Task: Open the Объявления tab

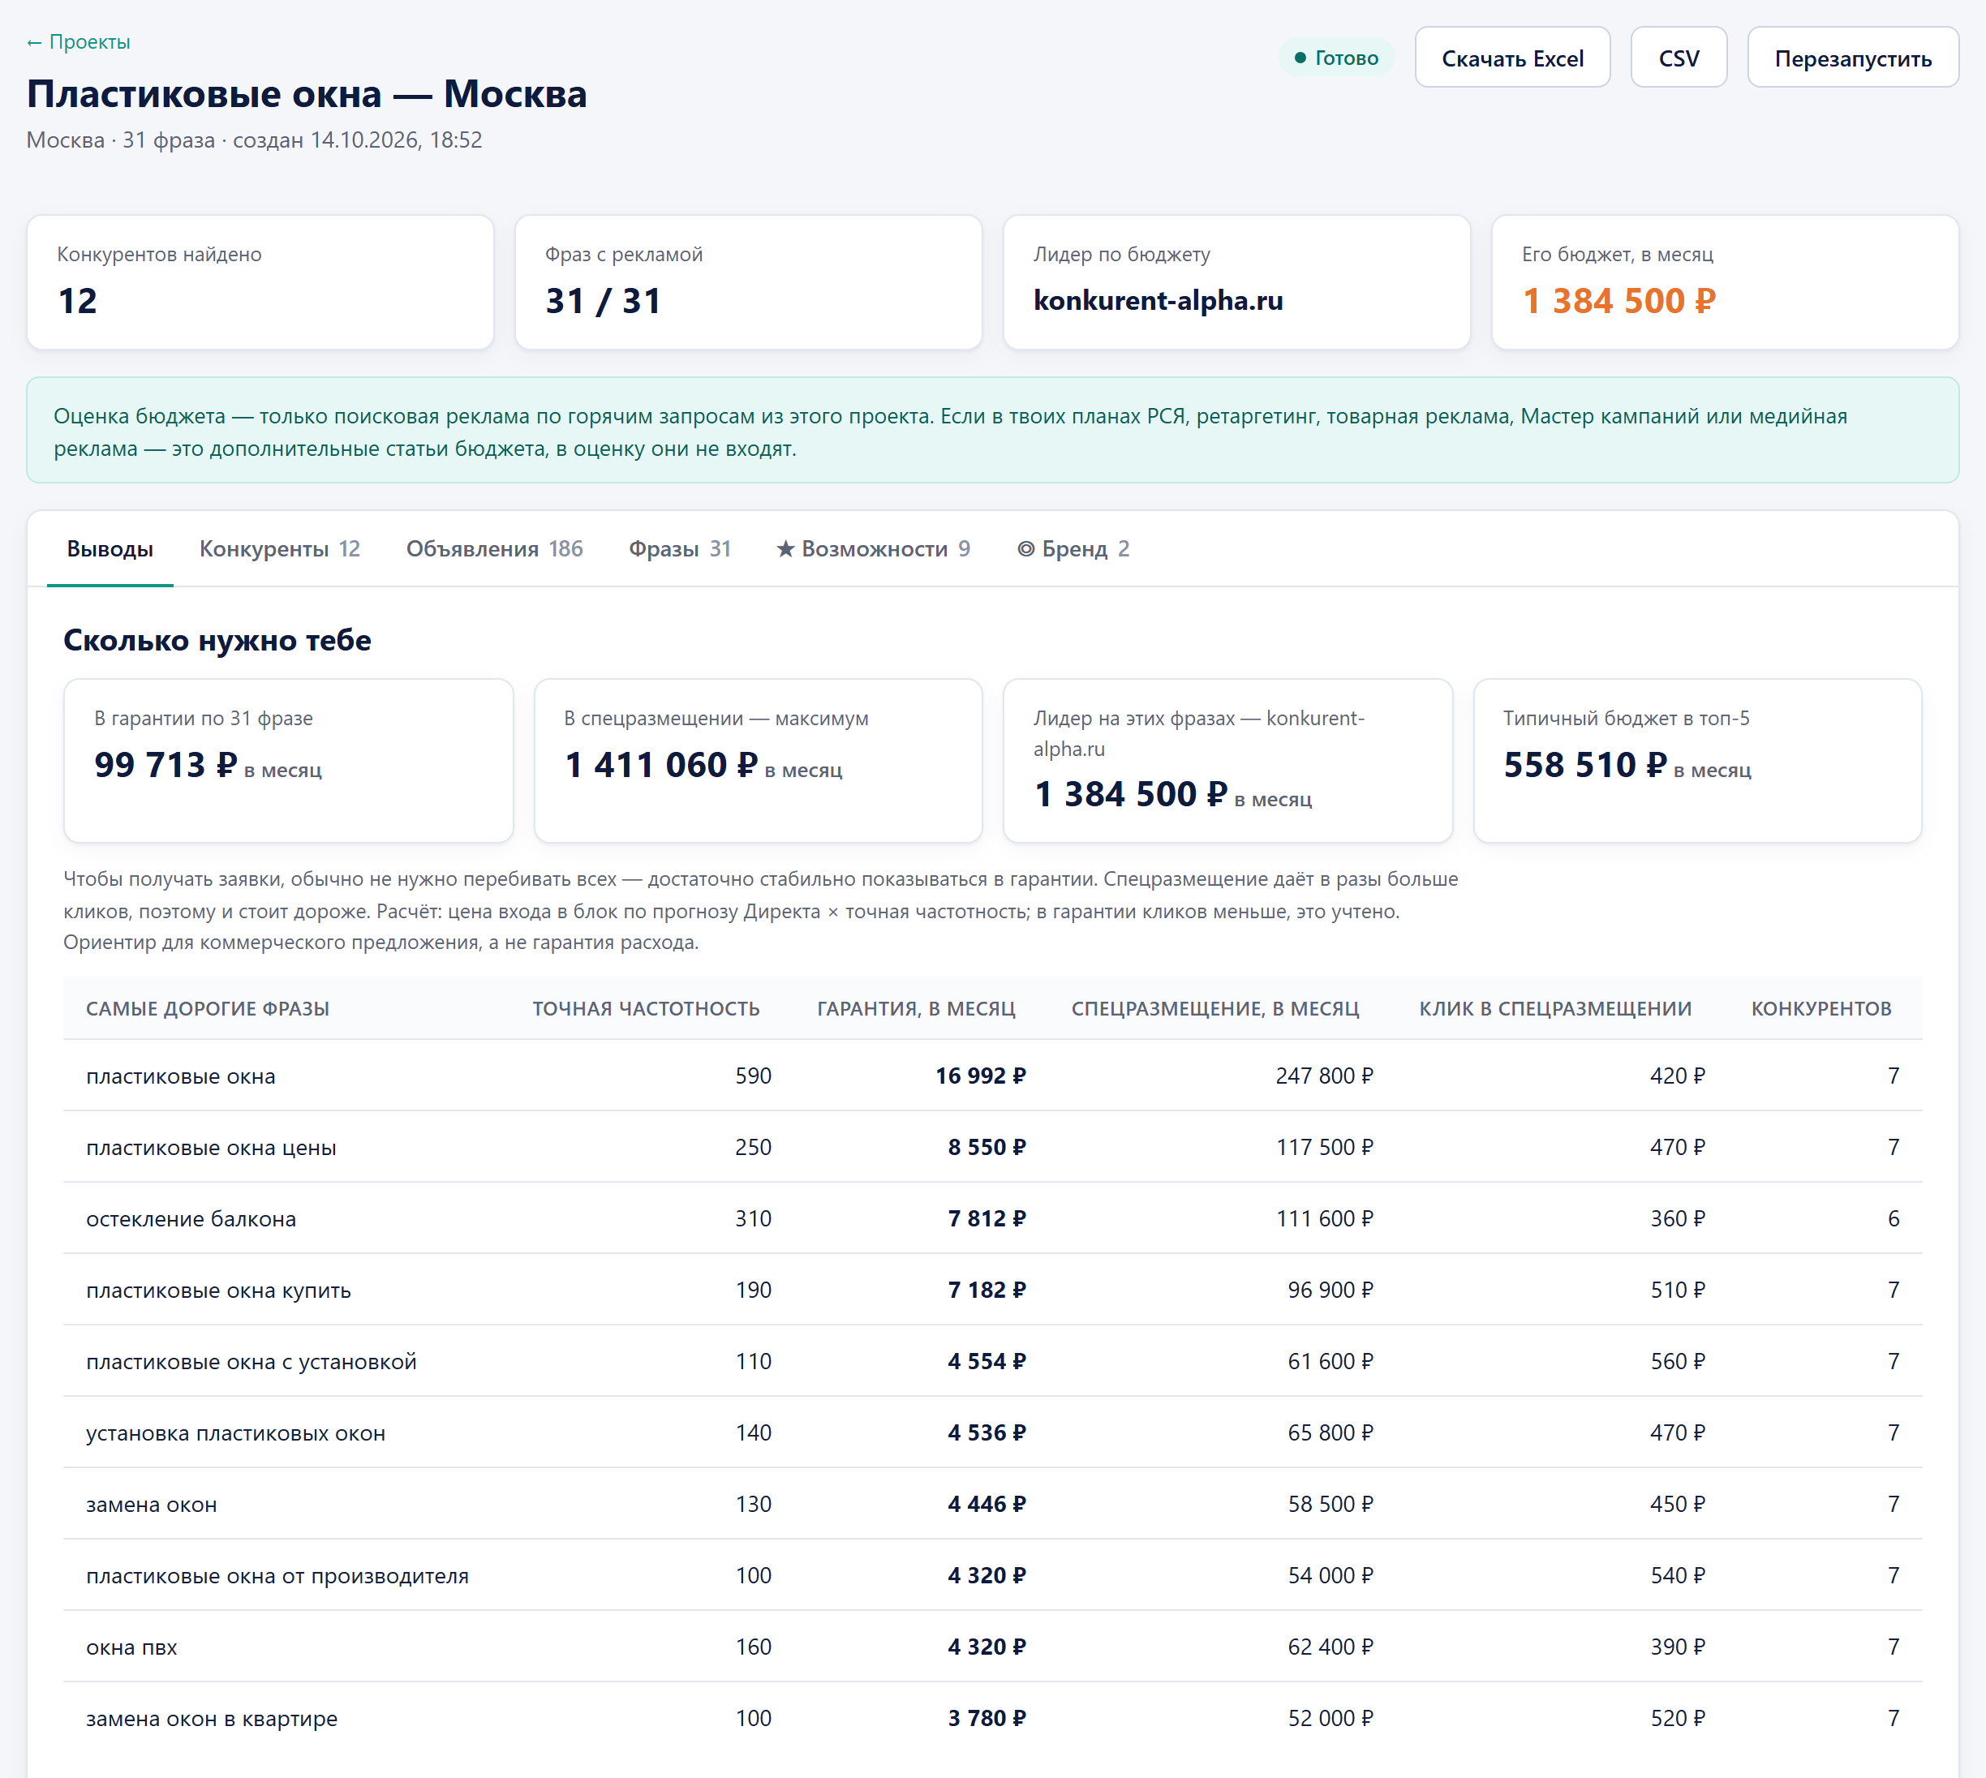Action: coord(494,549)
